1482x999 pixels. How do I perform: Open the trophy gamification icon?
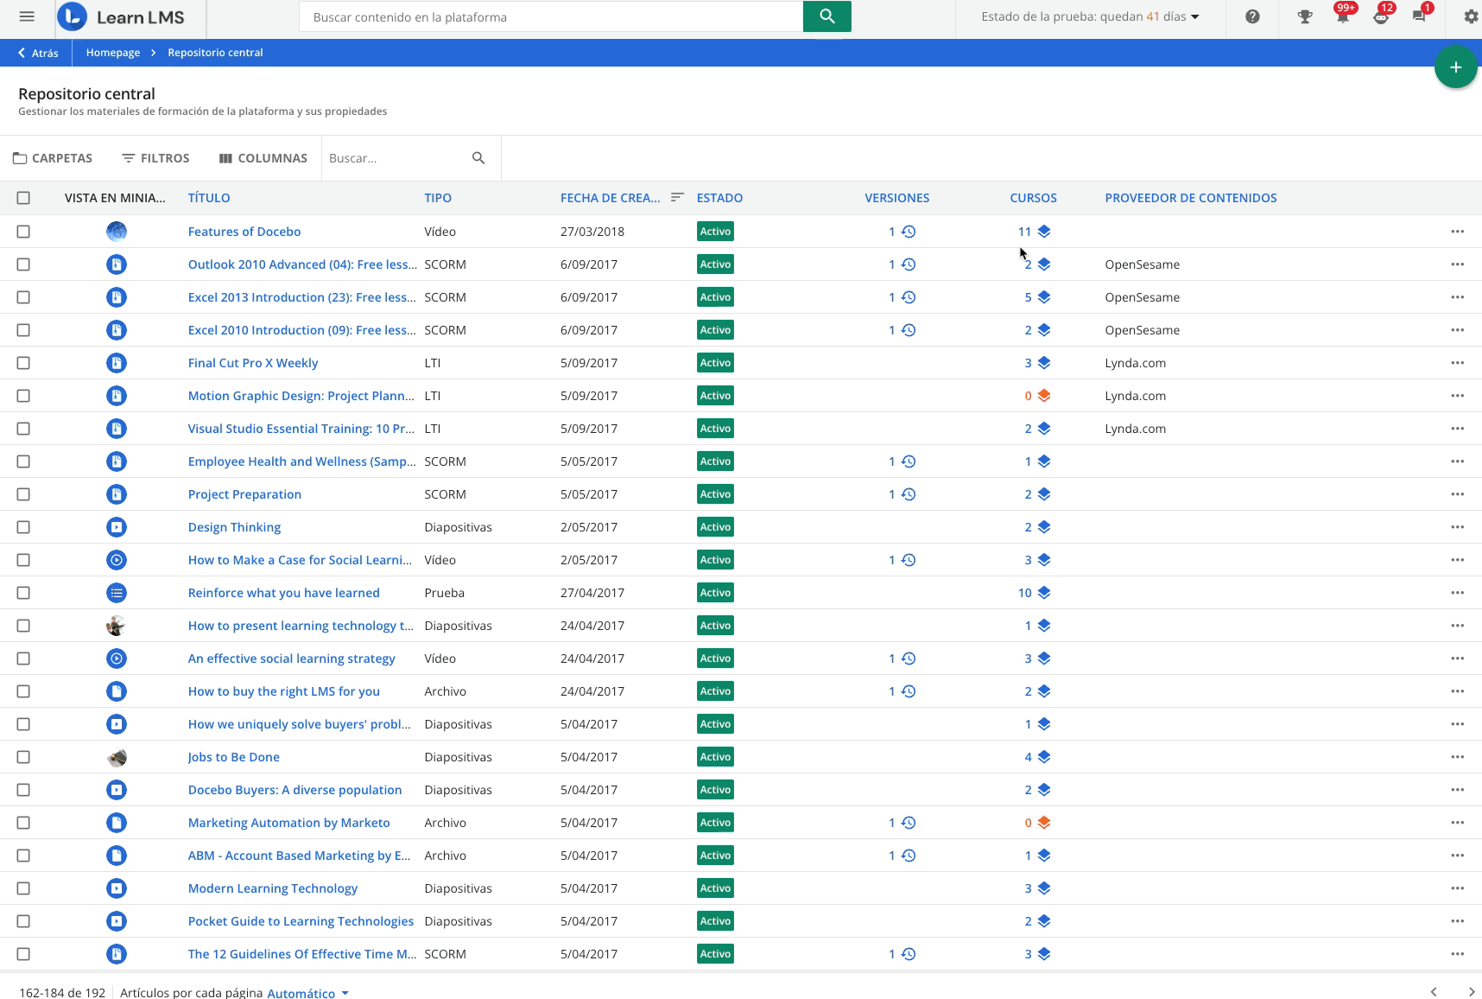point(1305,16)
